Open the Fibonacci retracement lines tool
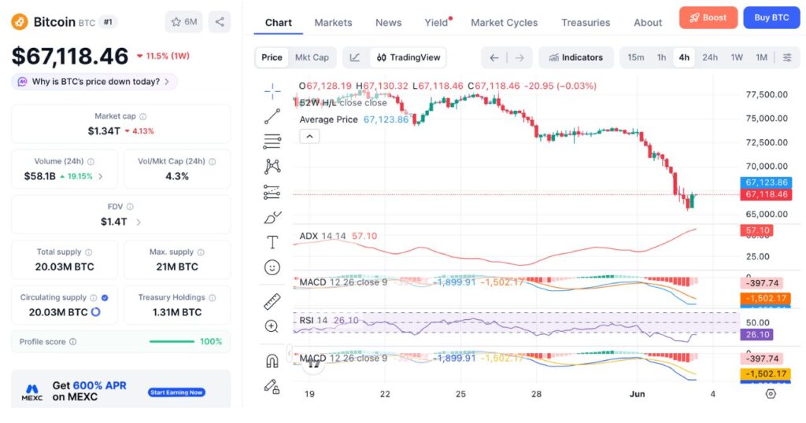The width and height of the screenshot is (806, 423). tap(272, 142)
